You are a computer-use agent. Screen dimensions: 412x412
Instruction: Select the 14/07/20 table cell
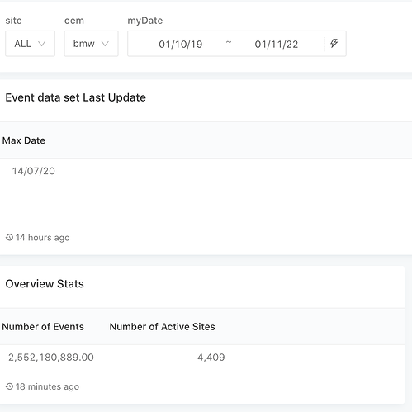point(34,171)
